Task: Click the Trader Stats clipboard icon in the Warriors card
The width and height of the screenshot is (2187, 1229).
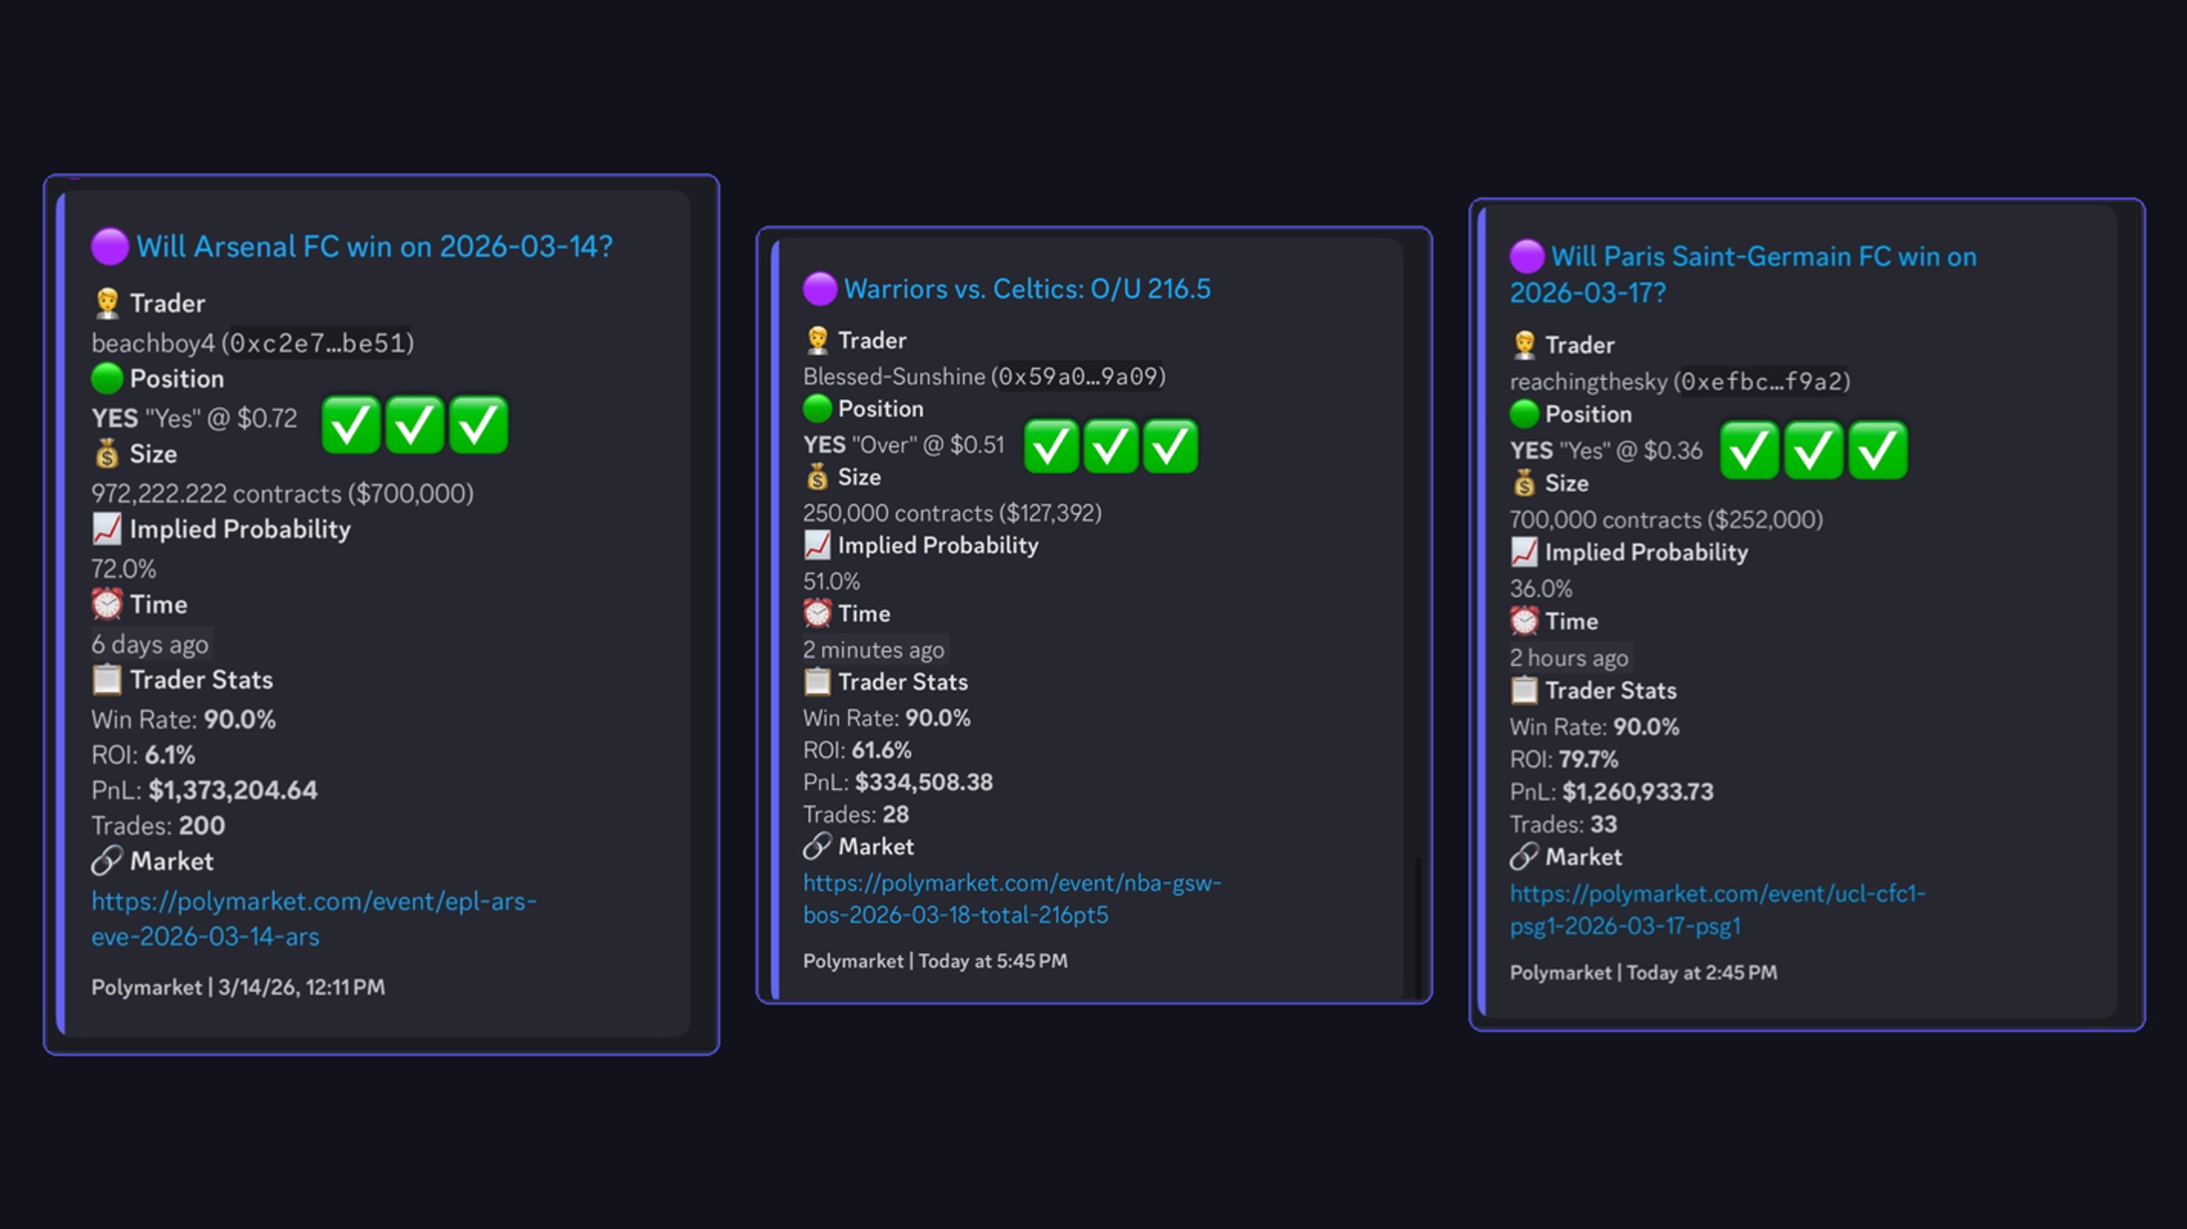Action: click(818, 682)
